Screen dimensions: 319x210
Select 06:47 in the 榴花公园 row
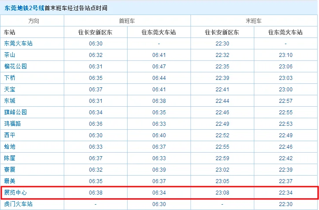pyautogui.click(x=159, y=66)
